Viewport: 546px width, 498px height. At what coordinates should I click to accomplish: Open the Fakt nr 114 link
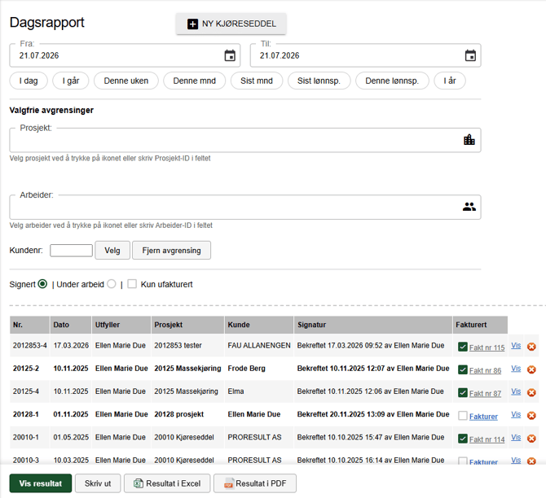tap(487, 439)
